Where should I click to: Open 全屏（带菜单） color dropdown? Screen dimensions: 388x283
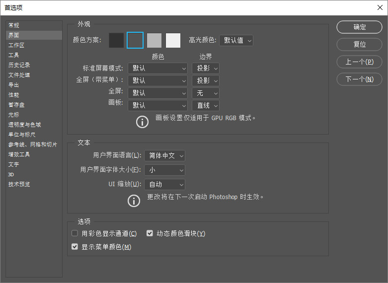(157, 80)
